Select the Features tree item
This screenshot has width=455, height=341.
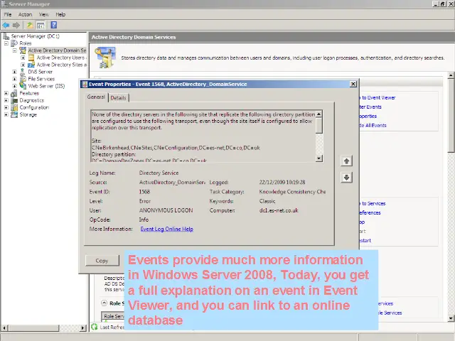point(29,93)
